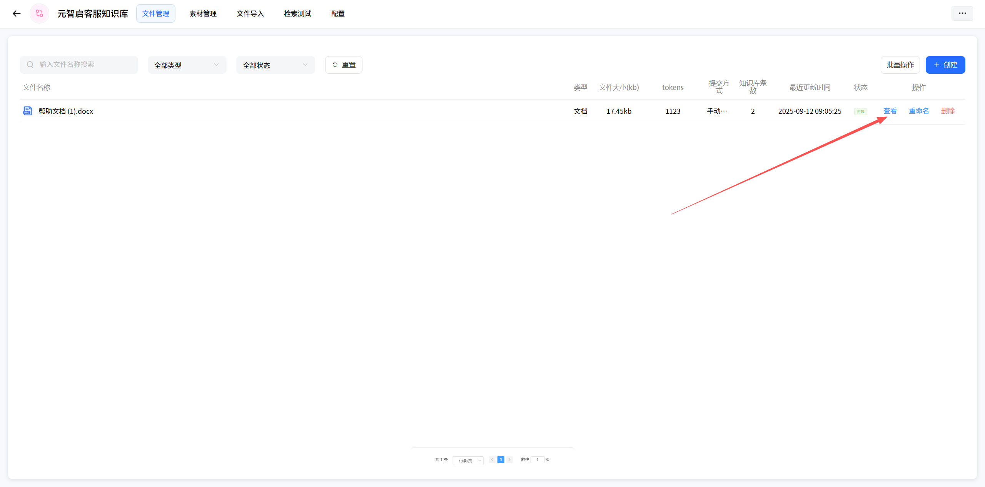Click the 重置 reset button
This screenshot has width=985, height=487.
click(344, 65)
